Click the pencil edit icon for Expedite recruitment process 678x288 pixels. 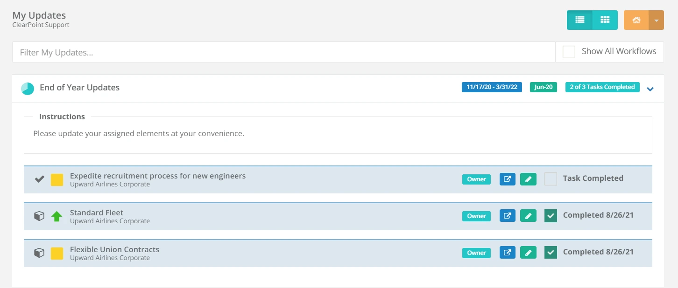tap(528, 179)
